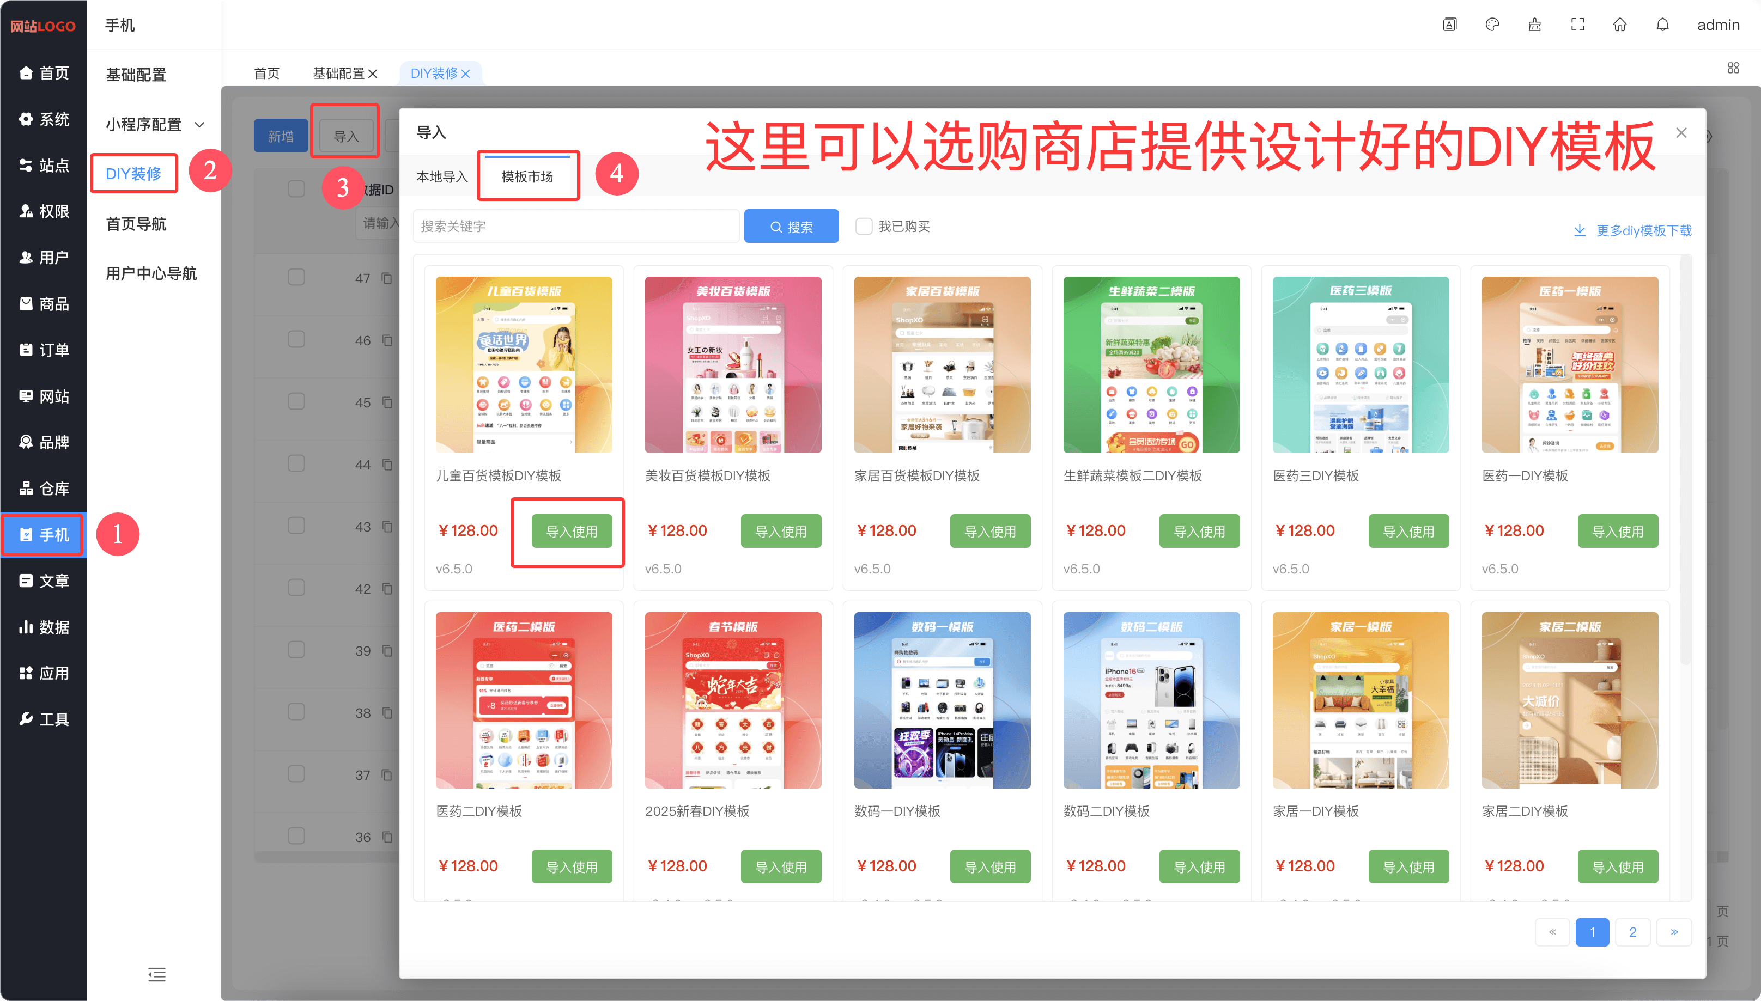Image resolution: width=1761 pixels, height=1001 pixels.
Task: Open 系统 settings in sidebar
Action: (x=44, y=119)
